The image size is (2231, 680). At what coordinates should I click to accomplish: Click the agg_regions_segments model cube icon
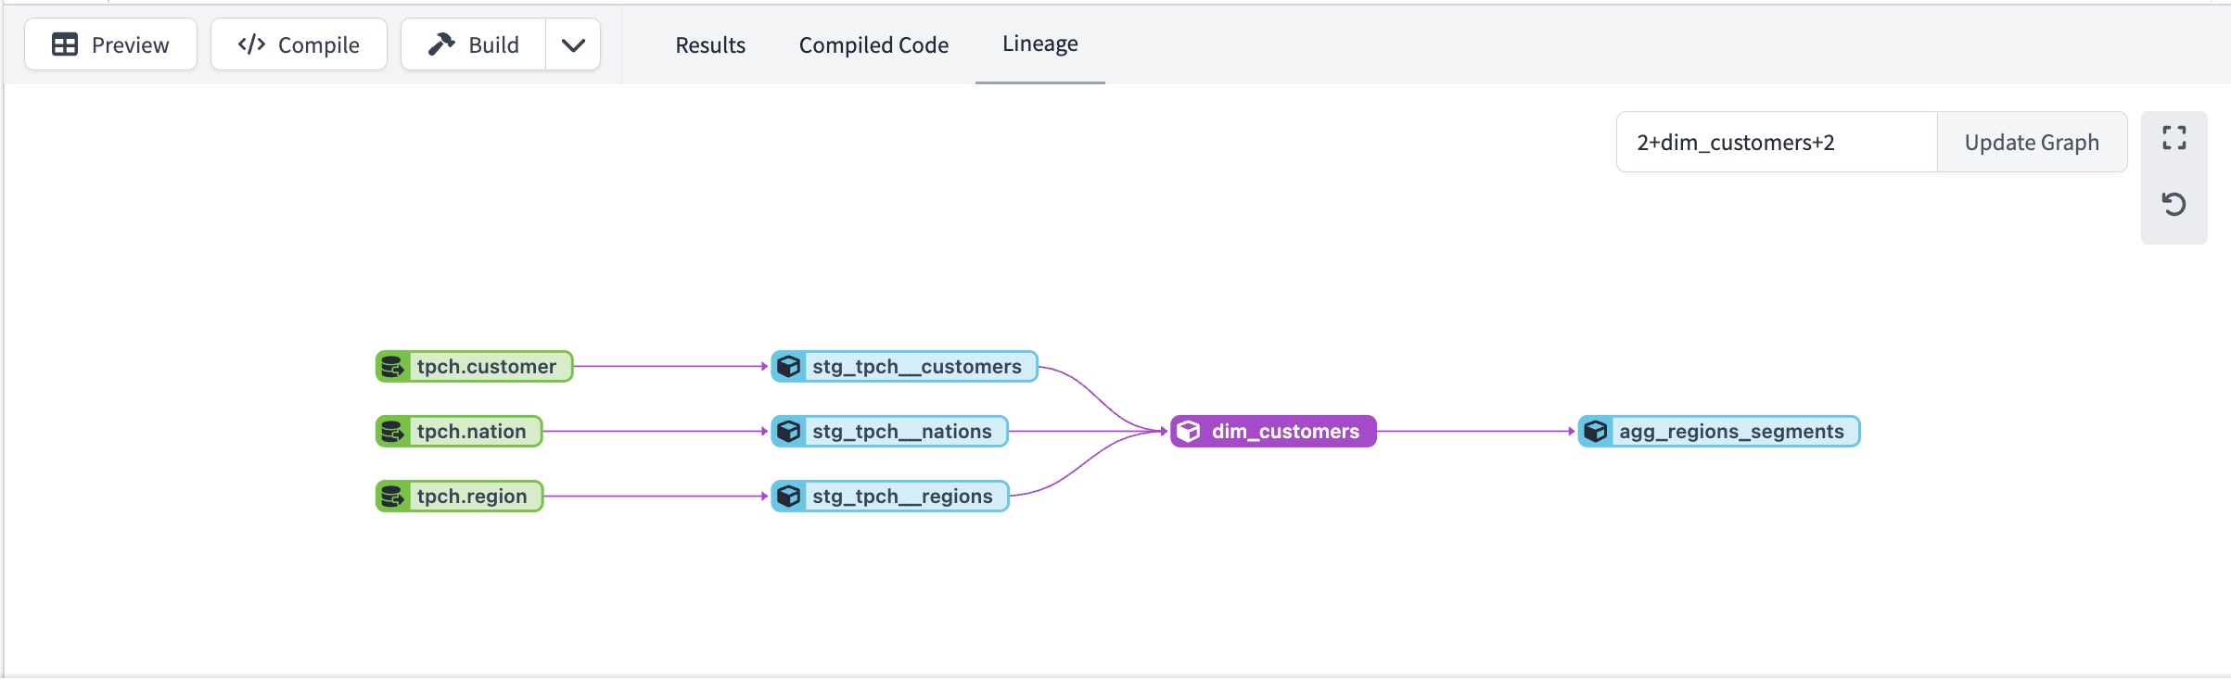[1596, 432]
